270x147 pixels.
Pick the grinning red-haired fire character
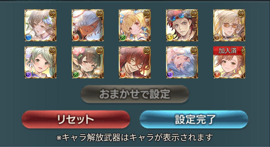click(x=135, y=62)
